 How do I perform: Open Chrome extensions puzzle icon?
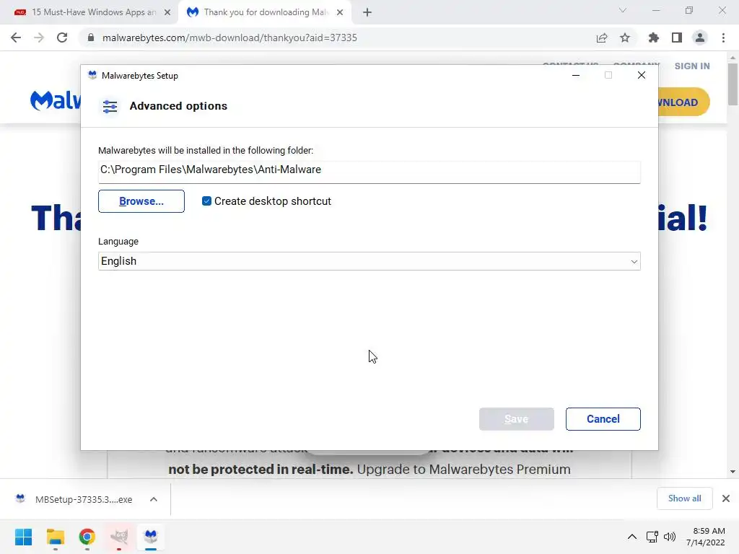click(654, 38)
